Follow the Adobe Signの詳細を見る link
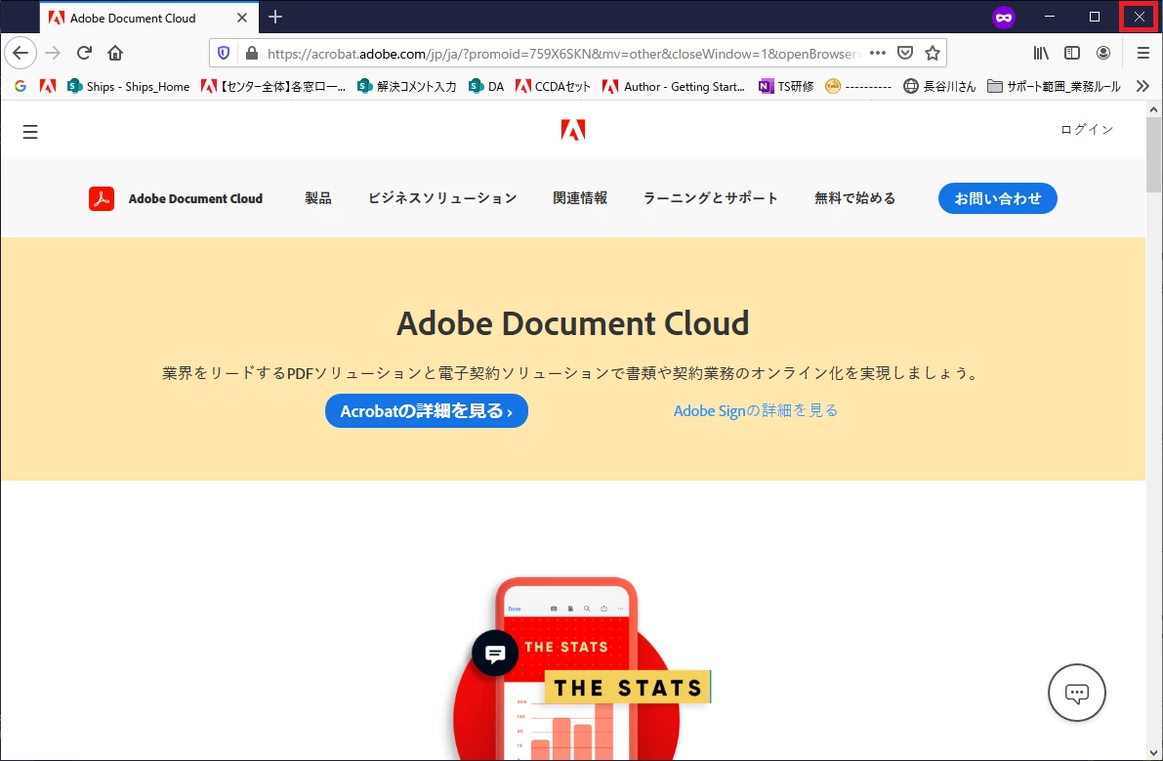 (x=756, y=411)
